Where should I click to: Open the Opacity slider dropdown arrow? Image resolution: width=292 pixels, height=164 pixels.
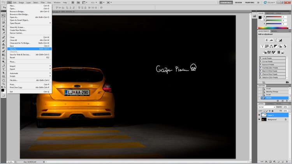[289, 107]
